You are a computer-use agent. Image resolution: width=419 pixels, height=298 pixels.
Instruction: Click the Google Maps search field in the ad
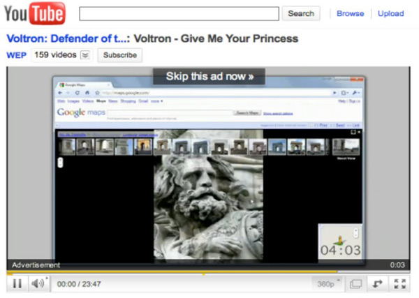tap(170, 112)
